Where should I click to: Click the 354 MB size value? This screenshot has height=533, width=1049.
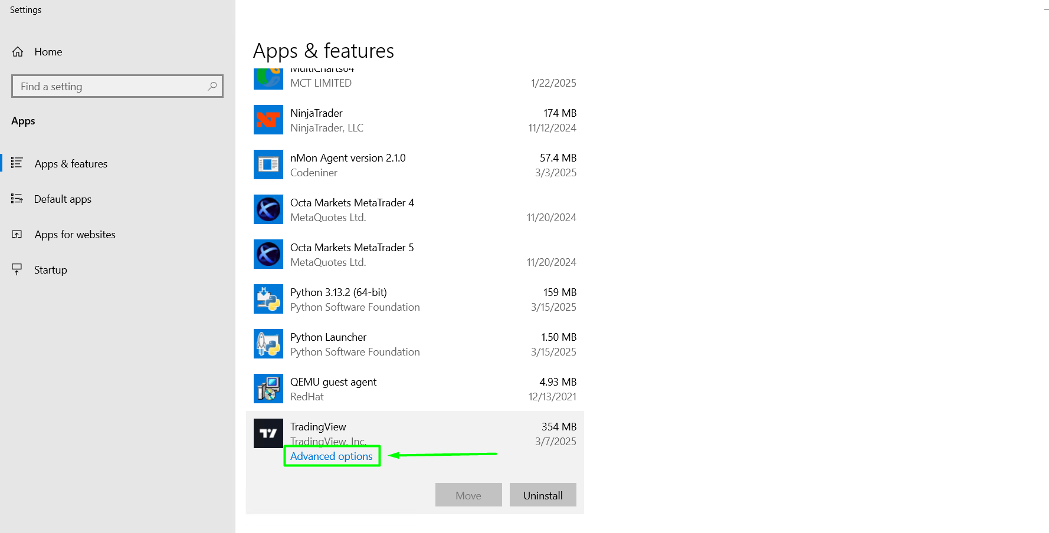[x=559, y=427]
